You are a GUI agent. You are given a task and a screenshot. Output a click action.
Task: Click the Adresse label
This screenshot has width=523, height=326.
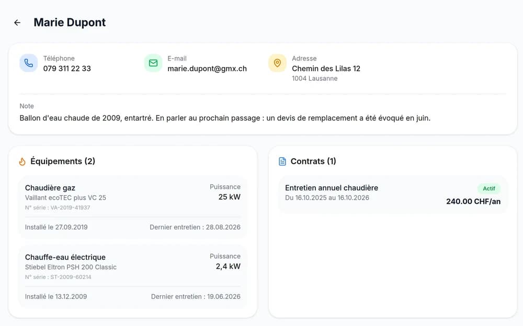point(304,58)
